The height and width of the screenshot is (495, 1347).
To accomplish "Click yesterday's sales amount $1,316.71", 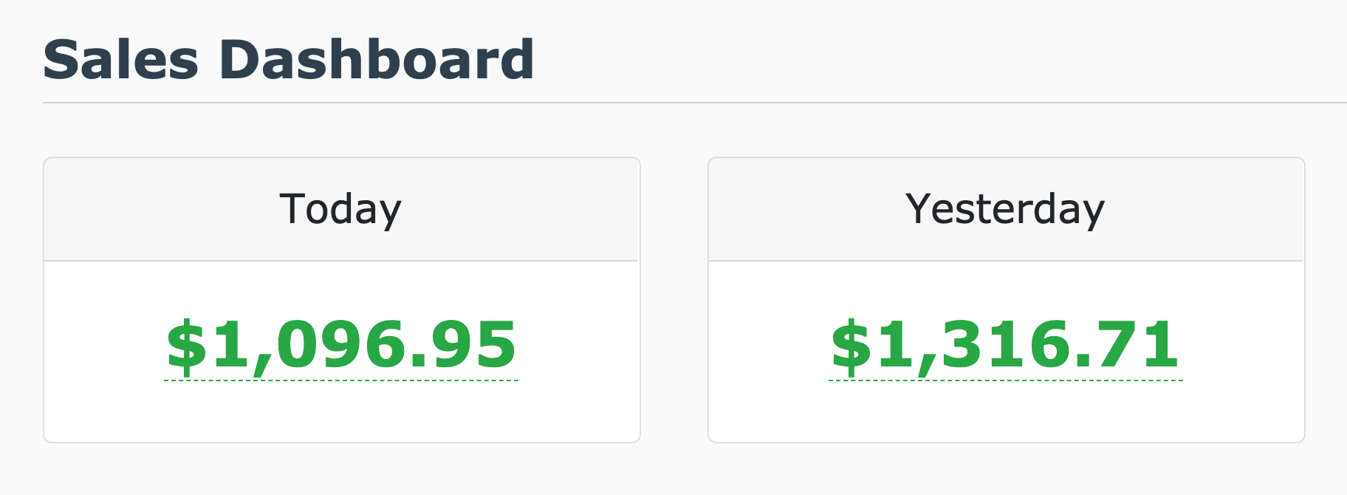I will [1005, 345].
